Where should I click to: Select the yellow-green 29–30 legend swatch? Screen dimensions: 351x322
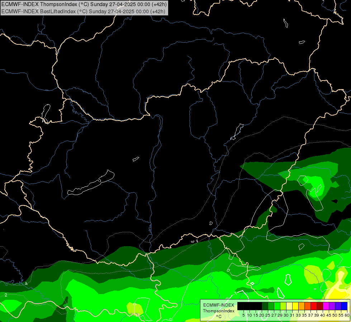[x=283, y=306]
